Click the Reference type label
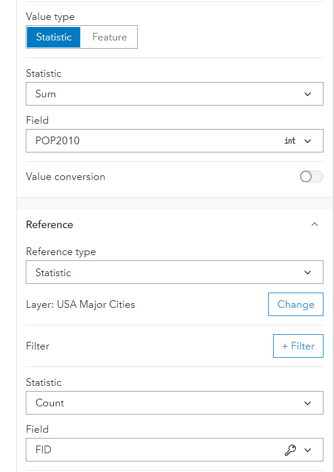The image size is (334, 472). [61, 252]
